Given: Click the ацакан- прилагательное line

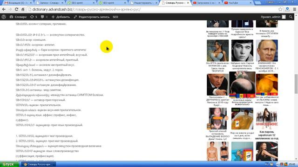Looking at the screenshot, I should (38, 105).
